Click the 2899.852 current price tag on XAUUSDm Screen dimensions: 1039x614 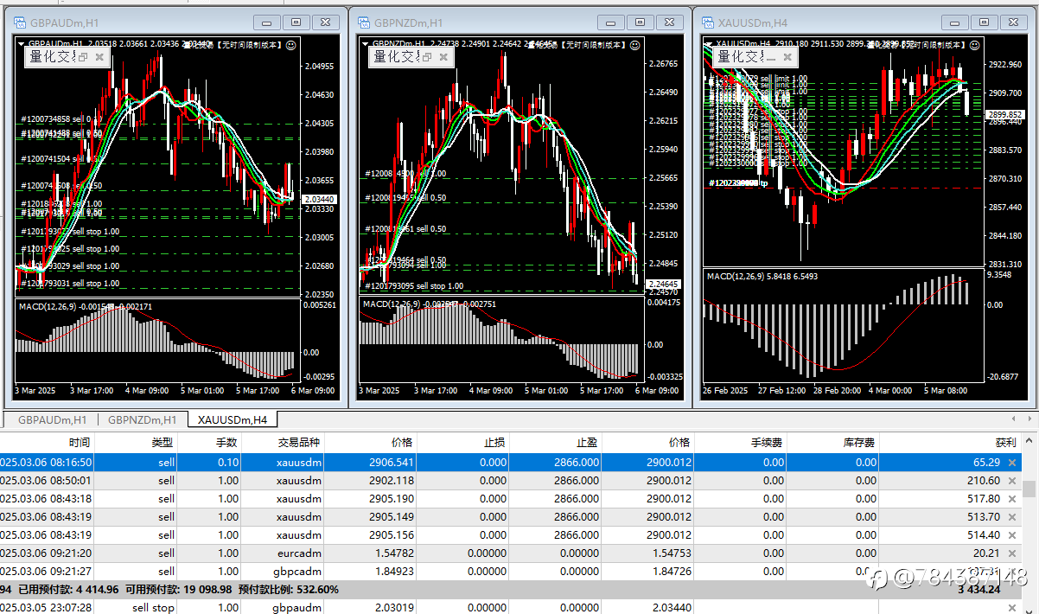pos(1005,114)
